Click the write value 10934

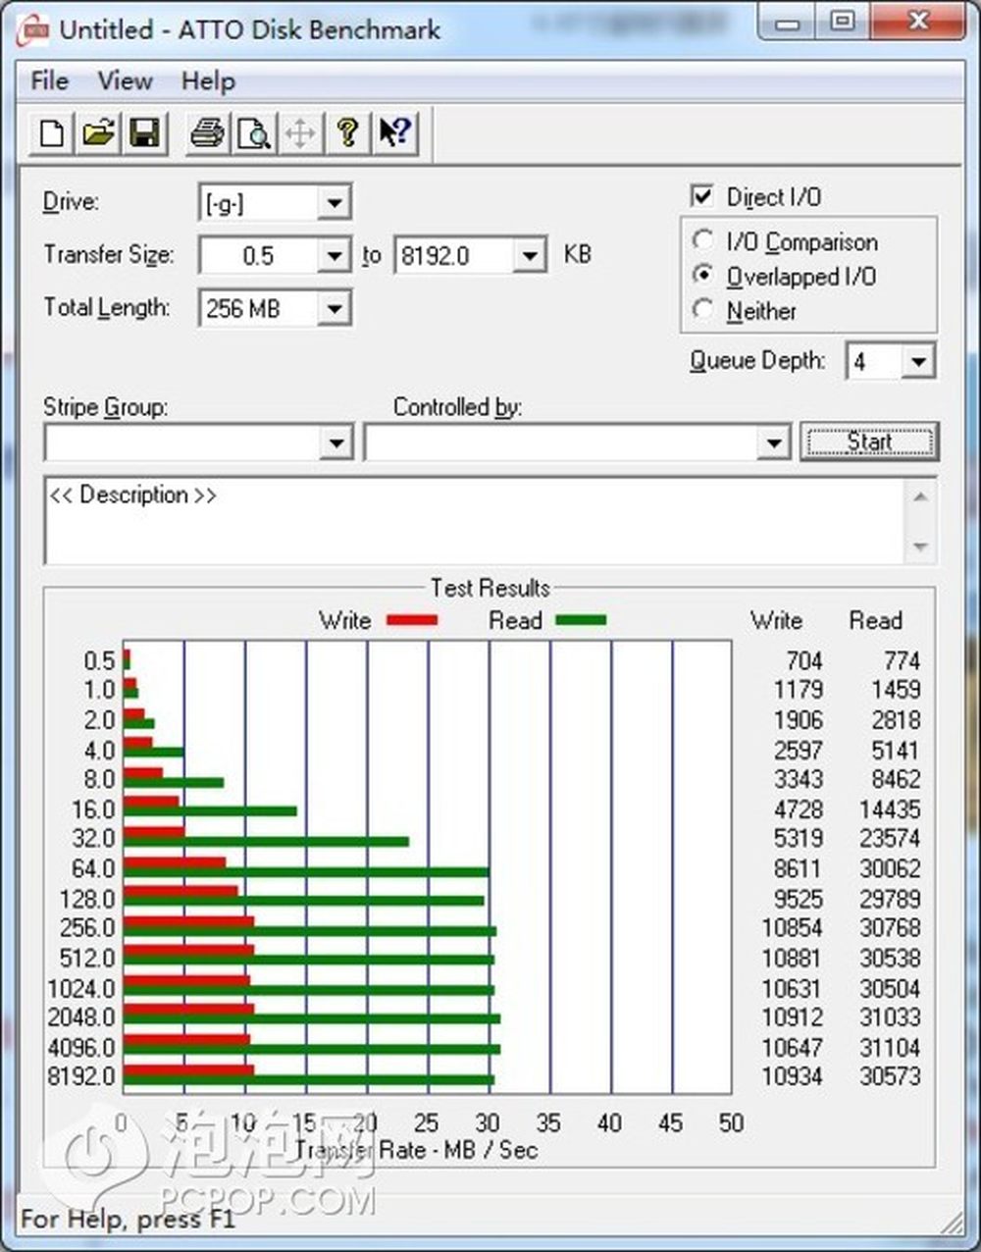[792, 1076]
